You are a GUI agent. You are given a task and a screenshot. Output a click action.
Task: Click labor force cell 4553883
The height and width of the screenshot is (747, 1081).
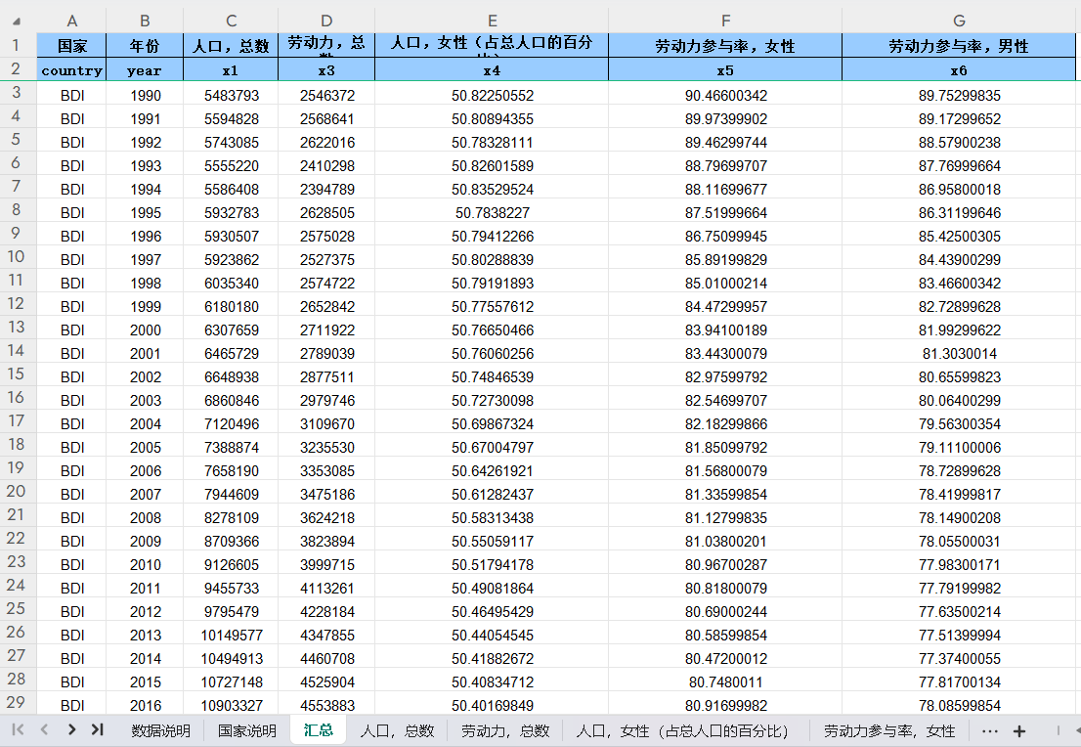(x=326, y=705)
